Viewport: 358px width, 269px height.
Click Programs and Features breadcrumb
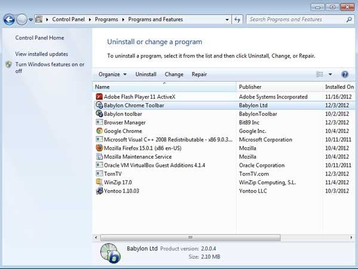(x=156, y=20)
